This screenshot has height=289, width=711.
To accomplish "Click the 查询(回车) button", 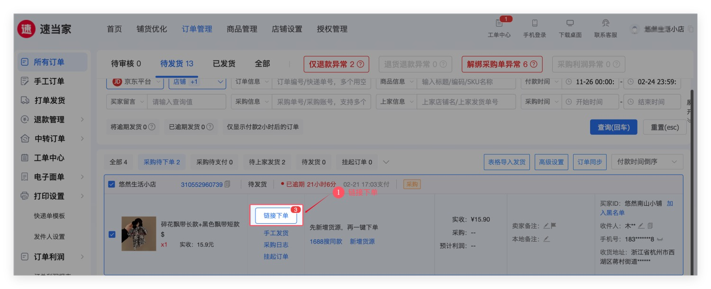I will (x=613, y=127).
